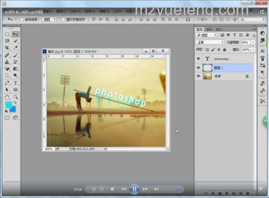The image size is (269, 198).
Task: Toggle lock all icon
Action: click(x=224, y=49)
